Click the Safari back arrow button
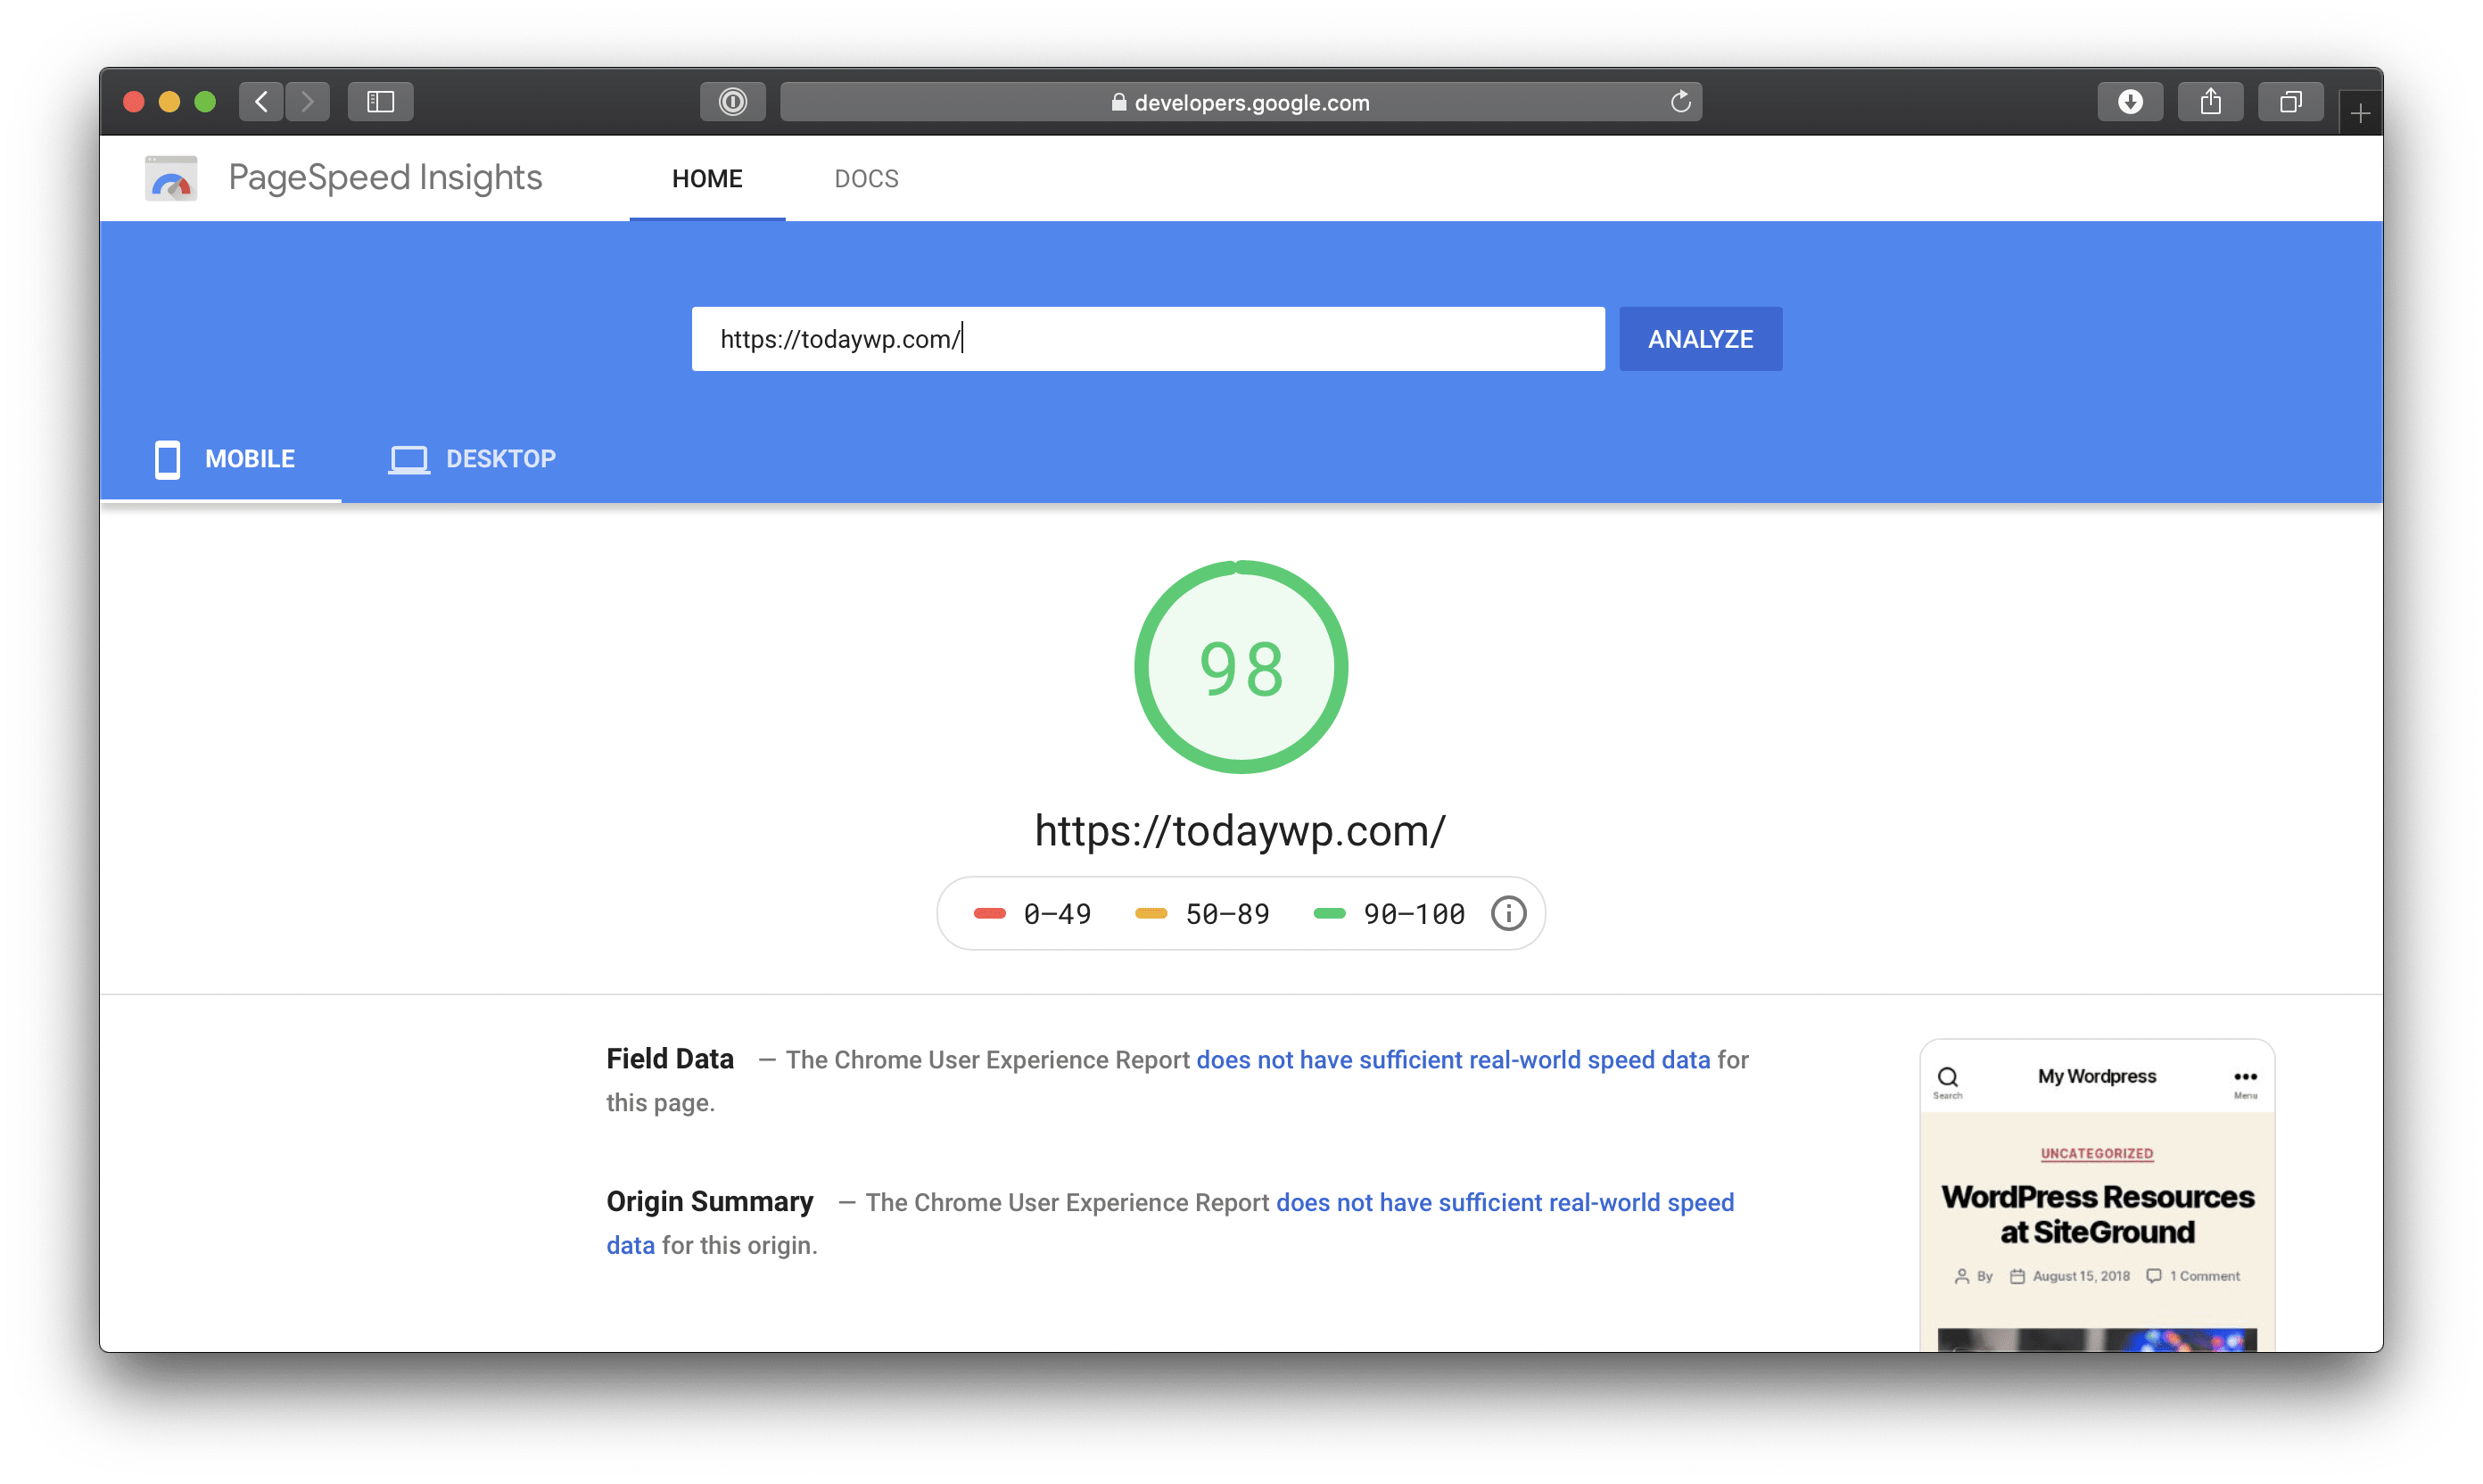 pyautogui.click(x=261, y=102)
